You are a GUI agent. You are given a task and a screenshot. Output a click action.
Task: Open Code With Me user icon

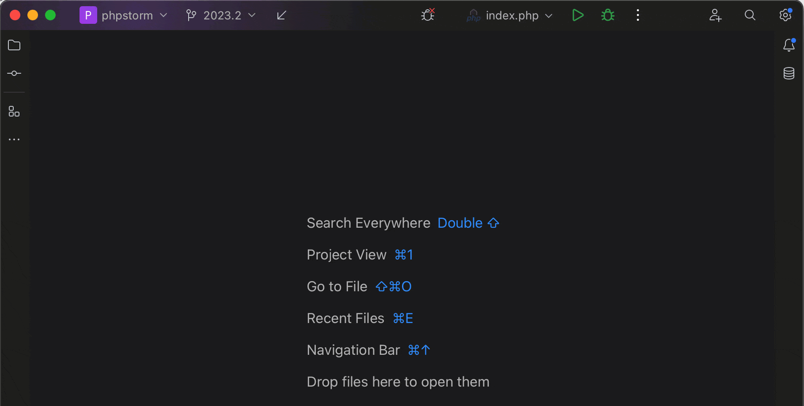[715, 15]
